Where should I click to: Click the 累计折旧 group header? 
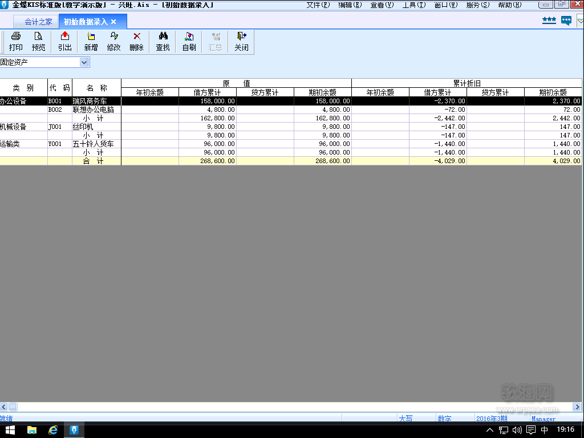(467, 83)
